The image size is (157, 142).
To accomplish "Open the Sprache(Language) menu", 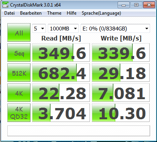I will tap(101, 13).
